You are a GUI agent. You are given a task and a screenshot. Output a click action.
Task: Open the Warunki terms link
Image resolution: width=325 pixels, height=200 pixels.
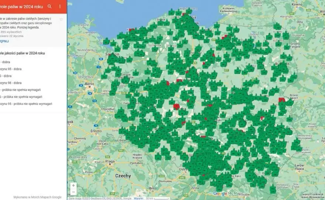[x=138, y=199]
